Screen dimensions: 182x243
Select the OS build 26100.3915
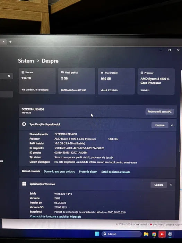[60, 207]
